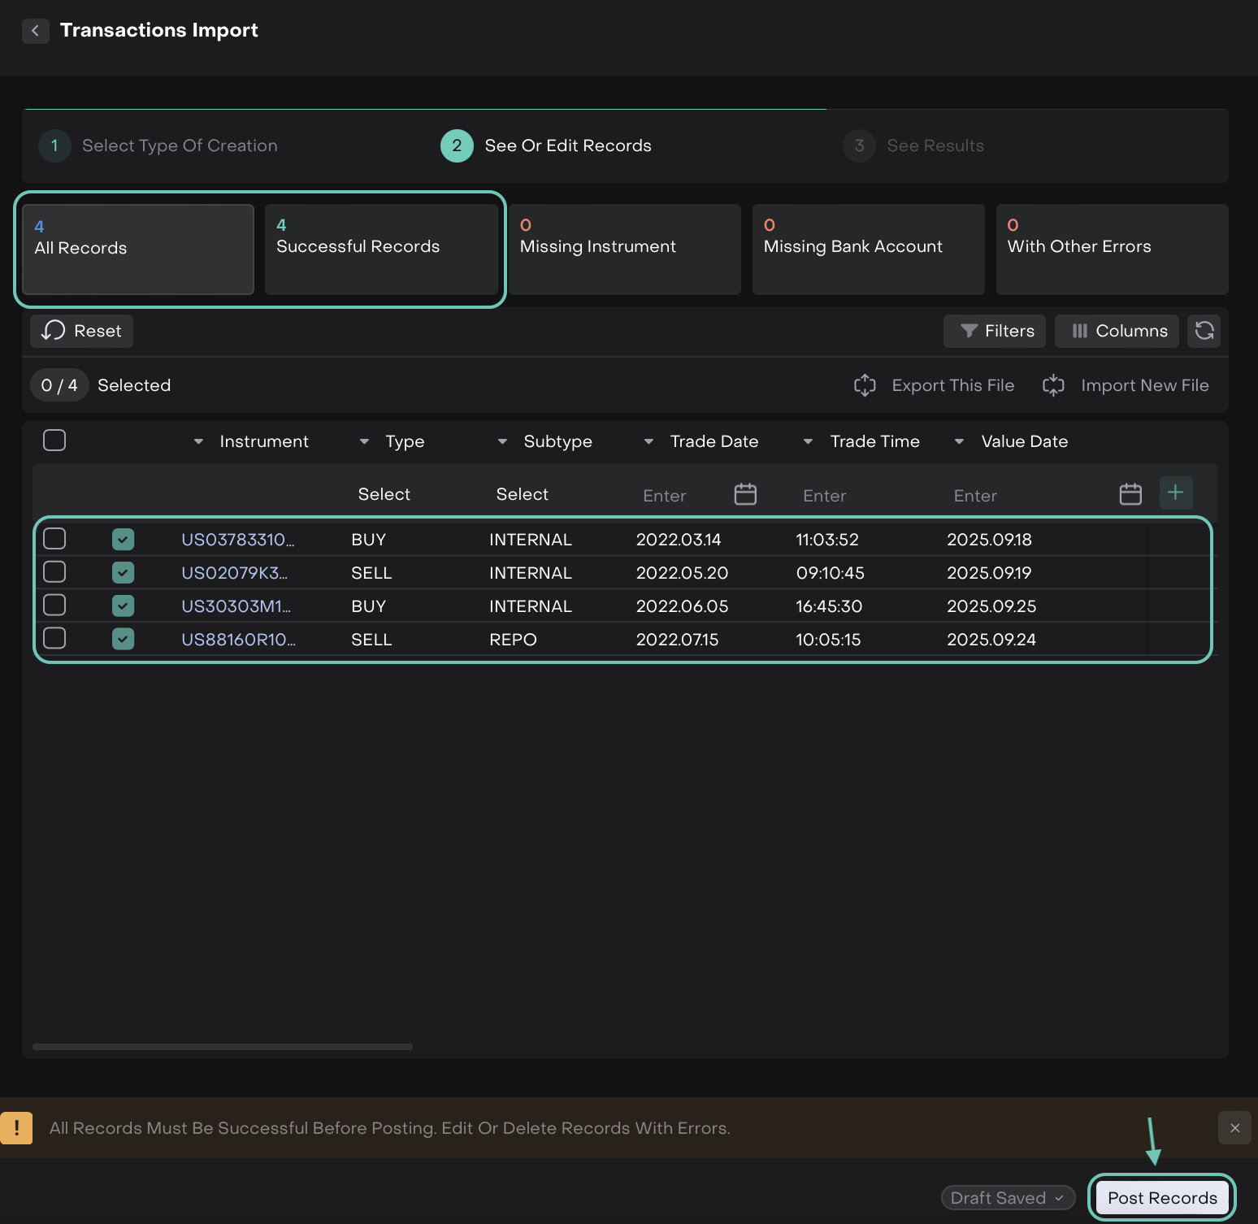This screenshot has height=1224, width=1258.
Task: Switch to the Missing Instrument tab
Action: pos(624,249)
